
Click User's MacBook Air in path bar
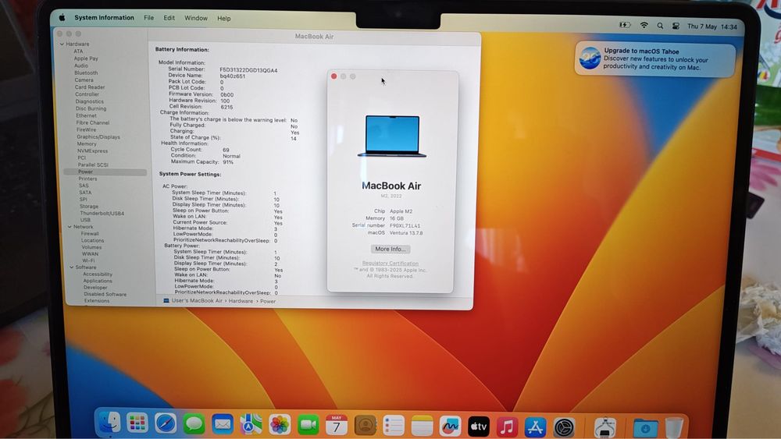coord(197,301)
